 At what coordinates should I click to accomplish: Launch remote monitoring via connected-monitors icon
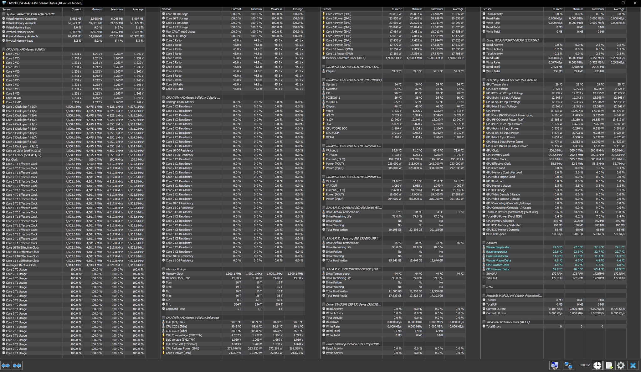pos(569,365)
